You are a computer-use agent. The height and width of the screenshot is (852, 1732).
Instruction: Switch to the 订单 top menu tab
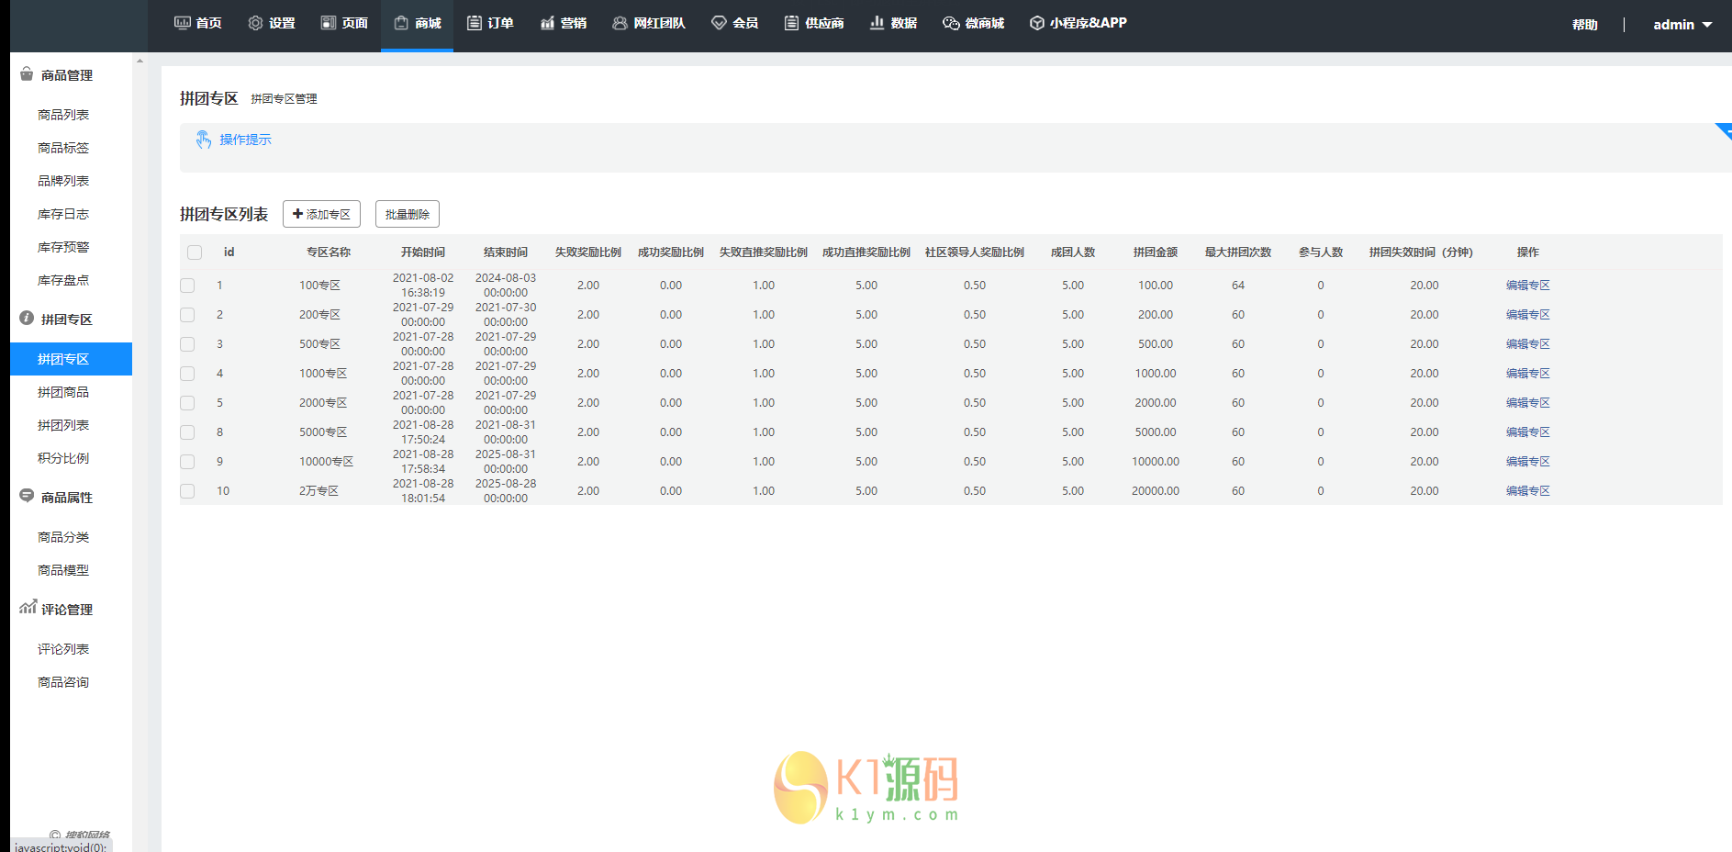point(490,23)
